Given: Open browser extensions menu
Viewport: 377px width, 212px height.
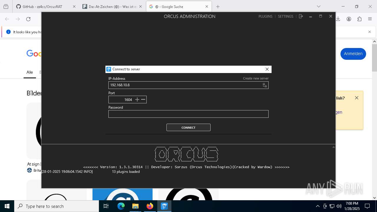Looking at the screenshot, I should point(359,19).
